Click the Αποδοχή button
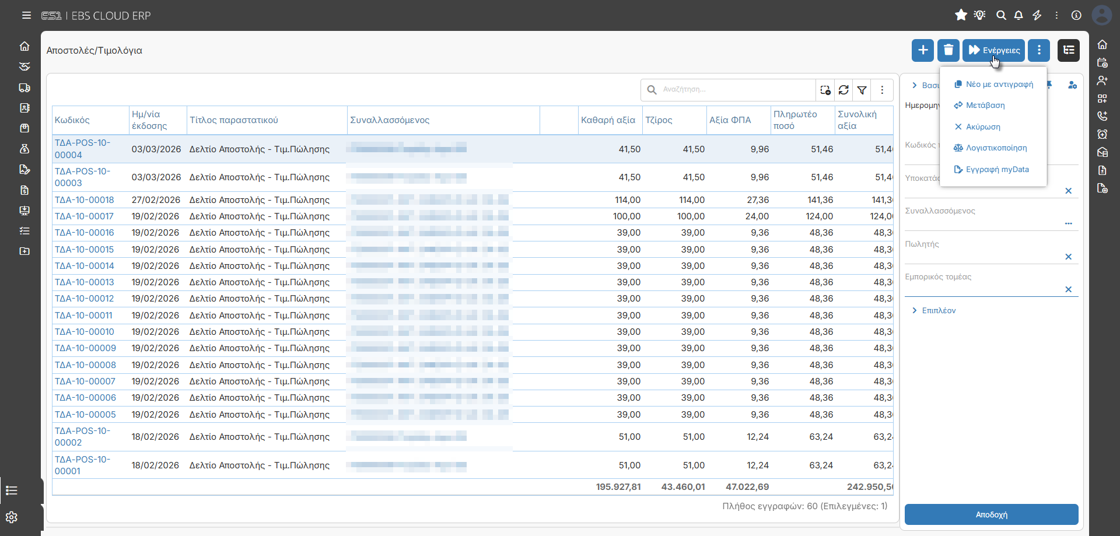Viewport: 1120px width, 536px height. coord(991,514)
